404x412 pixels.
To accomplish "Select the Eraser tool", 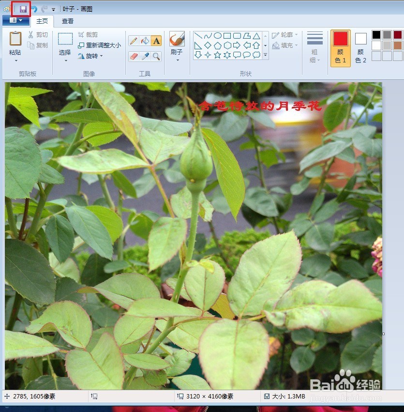I will (134, 56).
